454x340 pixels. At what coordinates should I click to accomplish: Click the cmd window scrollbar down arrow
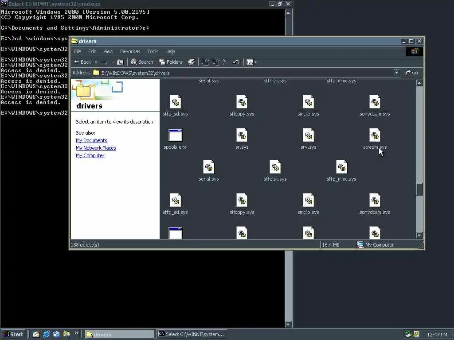coord(288,324)
